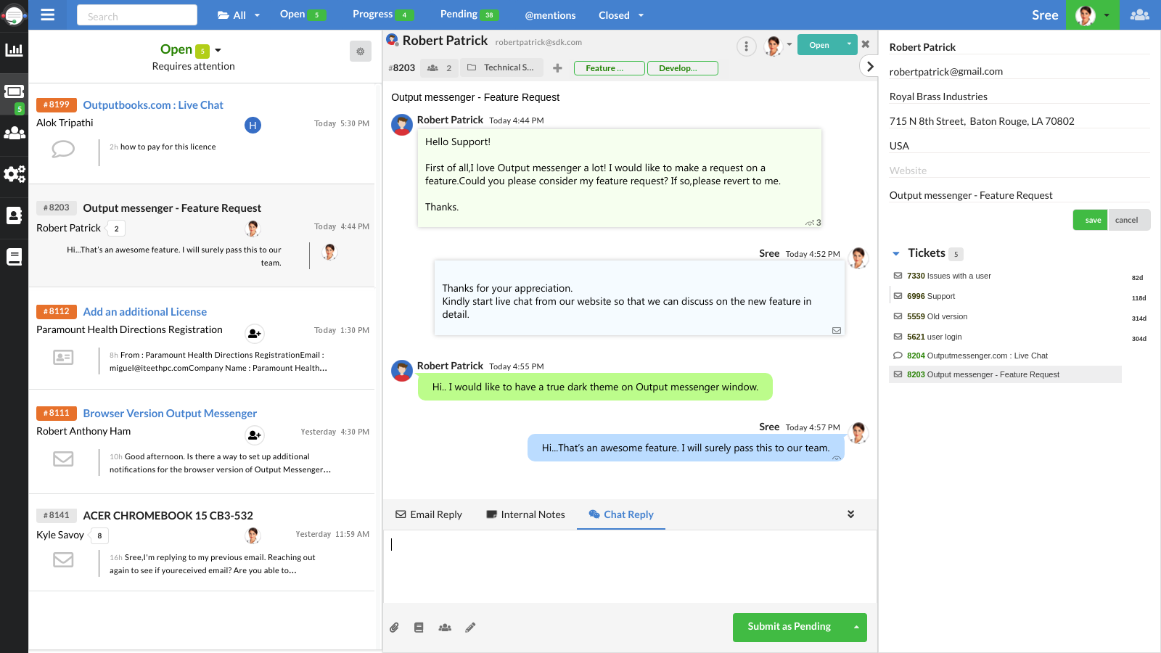Click the contact card icon on ticket 8112
Screen dimensions: 1161x653
point(63,358)
